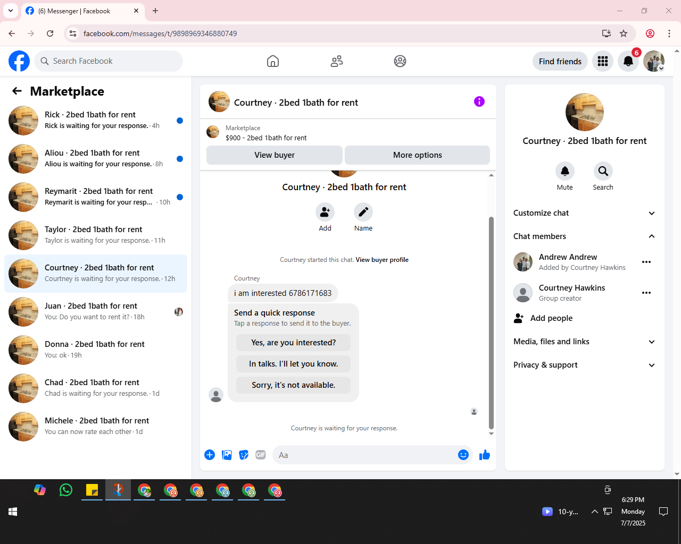Send quick reply 'Sorry, it's not available.'
The height and width of the screenshot is (544, 681).
point(294,385)
